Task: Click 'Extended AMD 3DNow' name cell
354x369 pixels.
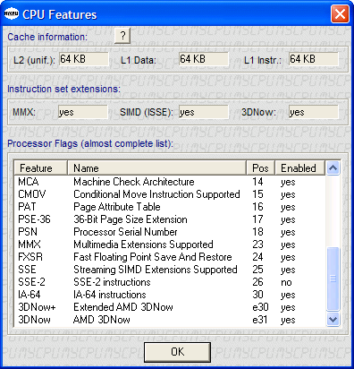Action: pos(123,307)
